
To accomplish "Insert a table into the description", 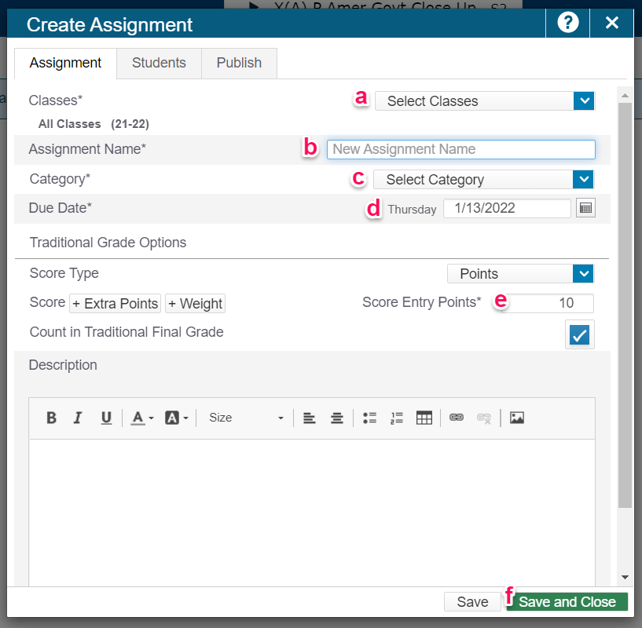I will [424, 418].
